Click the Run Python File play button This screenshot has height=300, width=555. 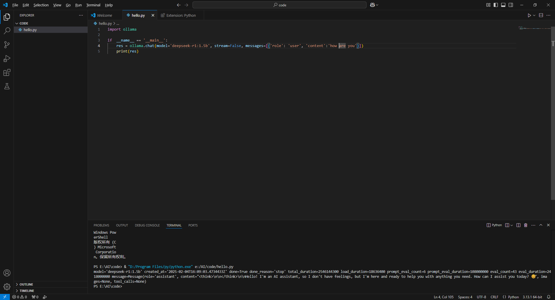(x=529, y=15)
